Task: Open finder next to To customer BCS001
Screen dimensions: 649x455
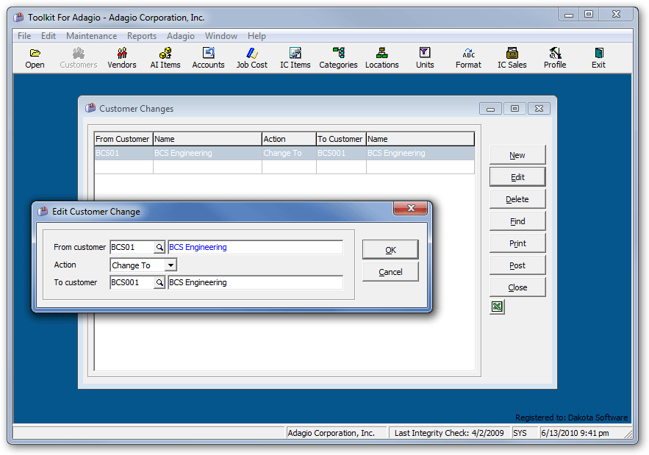Action: pyautogui.click(x=159, y=282)
